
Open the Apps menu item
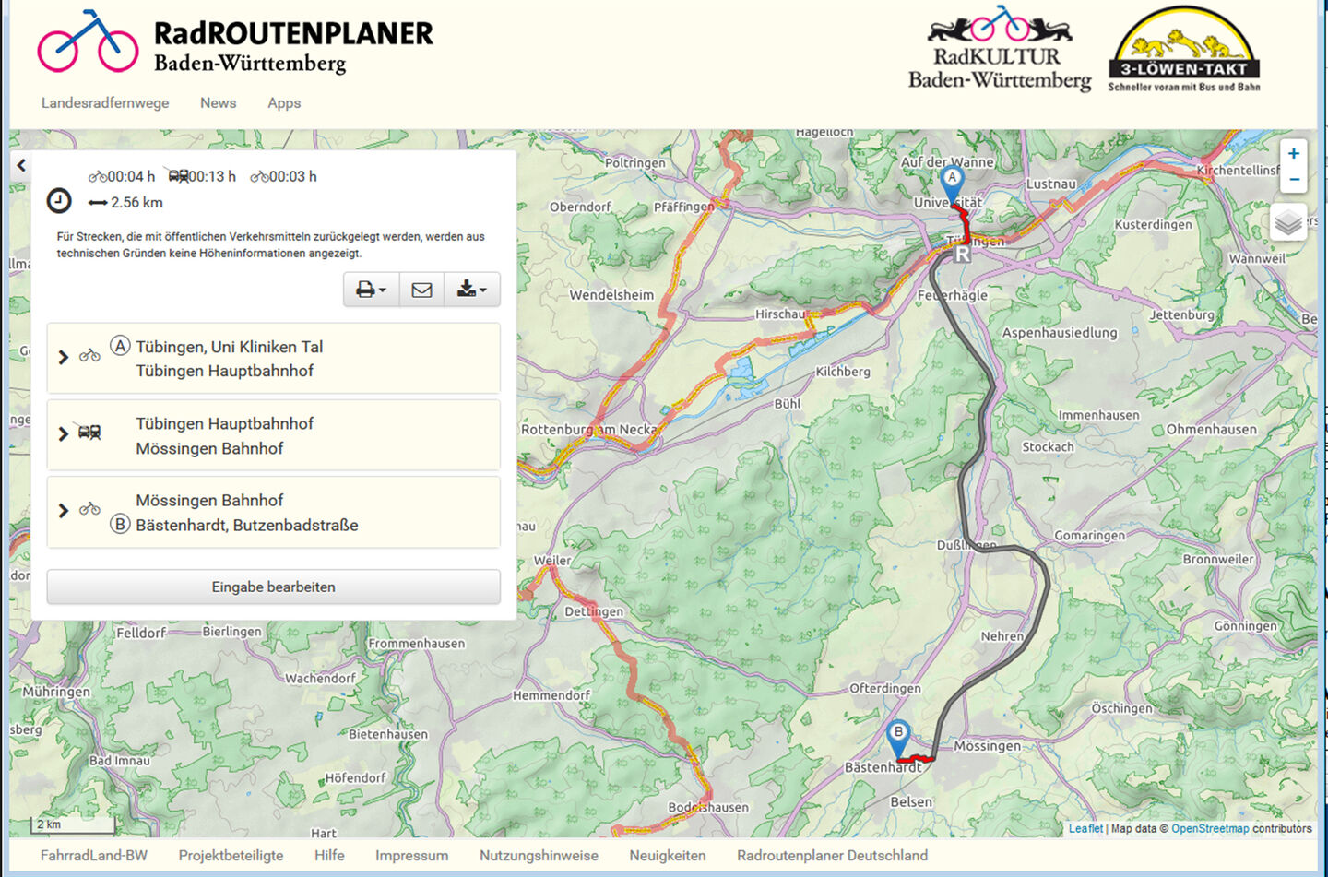(x=284, y=103)
